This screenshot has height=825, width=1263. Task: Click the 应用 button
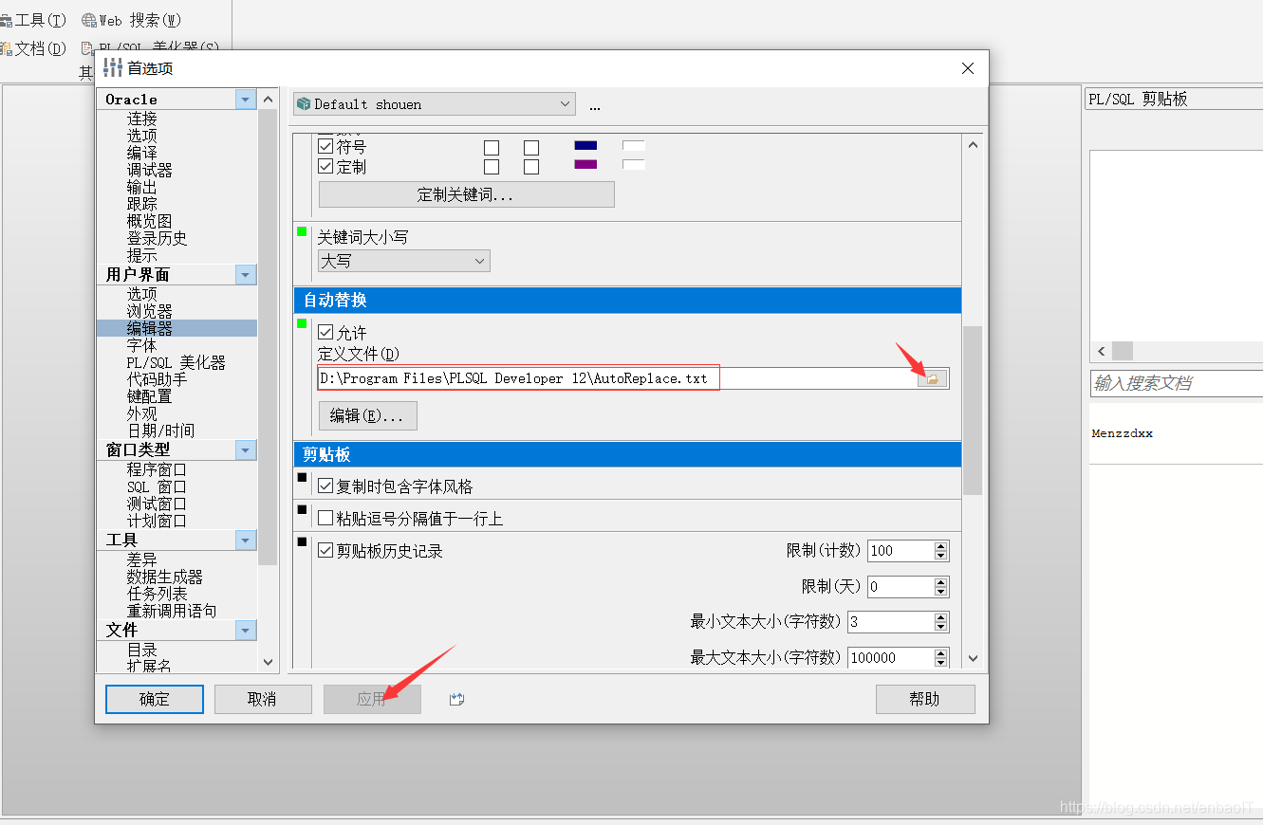pyautogui.click(x=372, y=700)
